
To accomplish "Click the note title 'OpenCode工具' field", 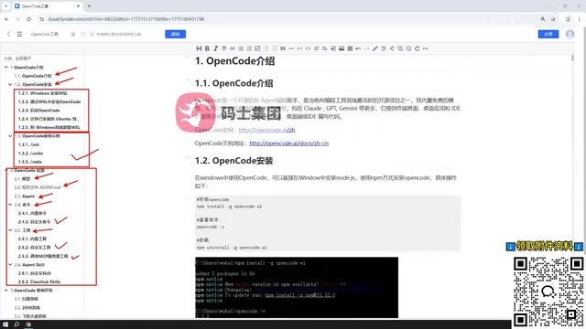I will (x=45, y=34).
